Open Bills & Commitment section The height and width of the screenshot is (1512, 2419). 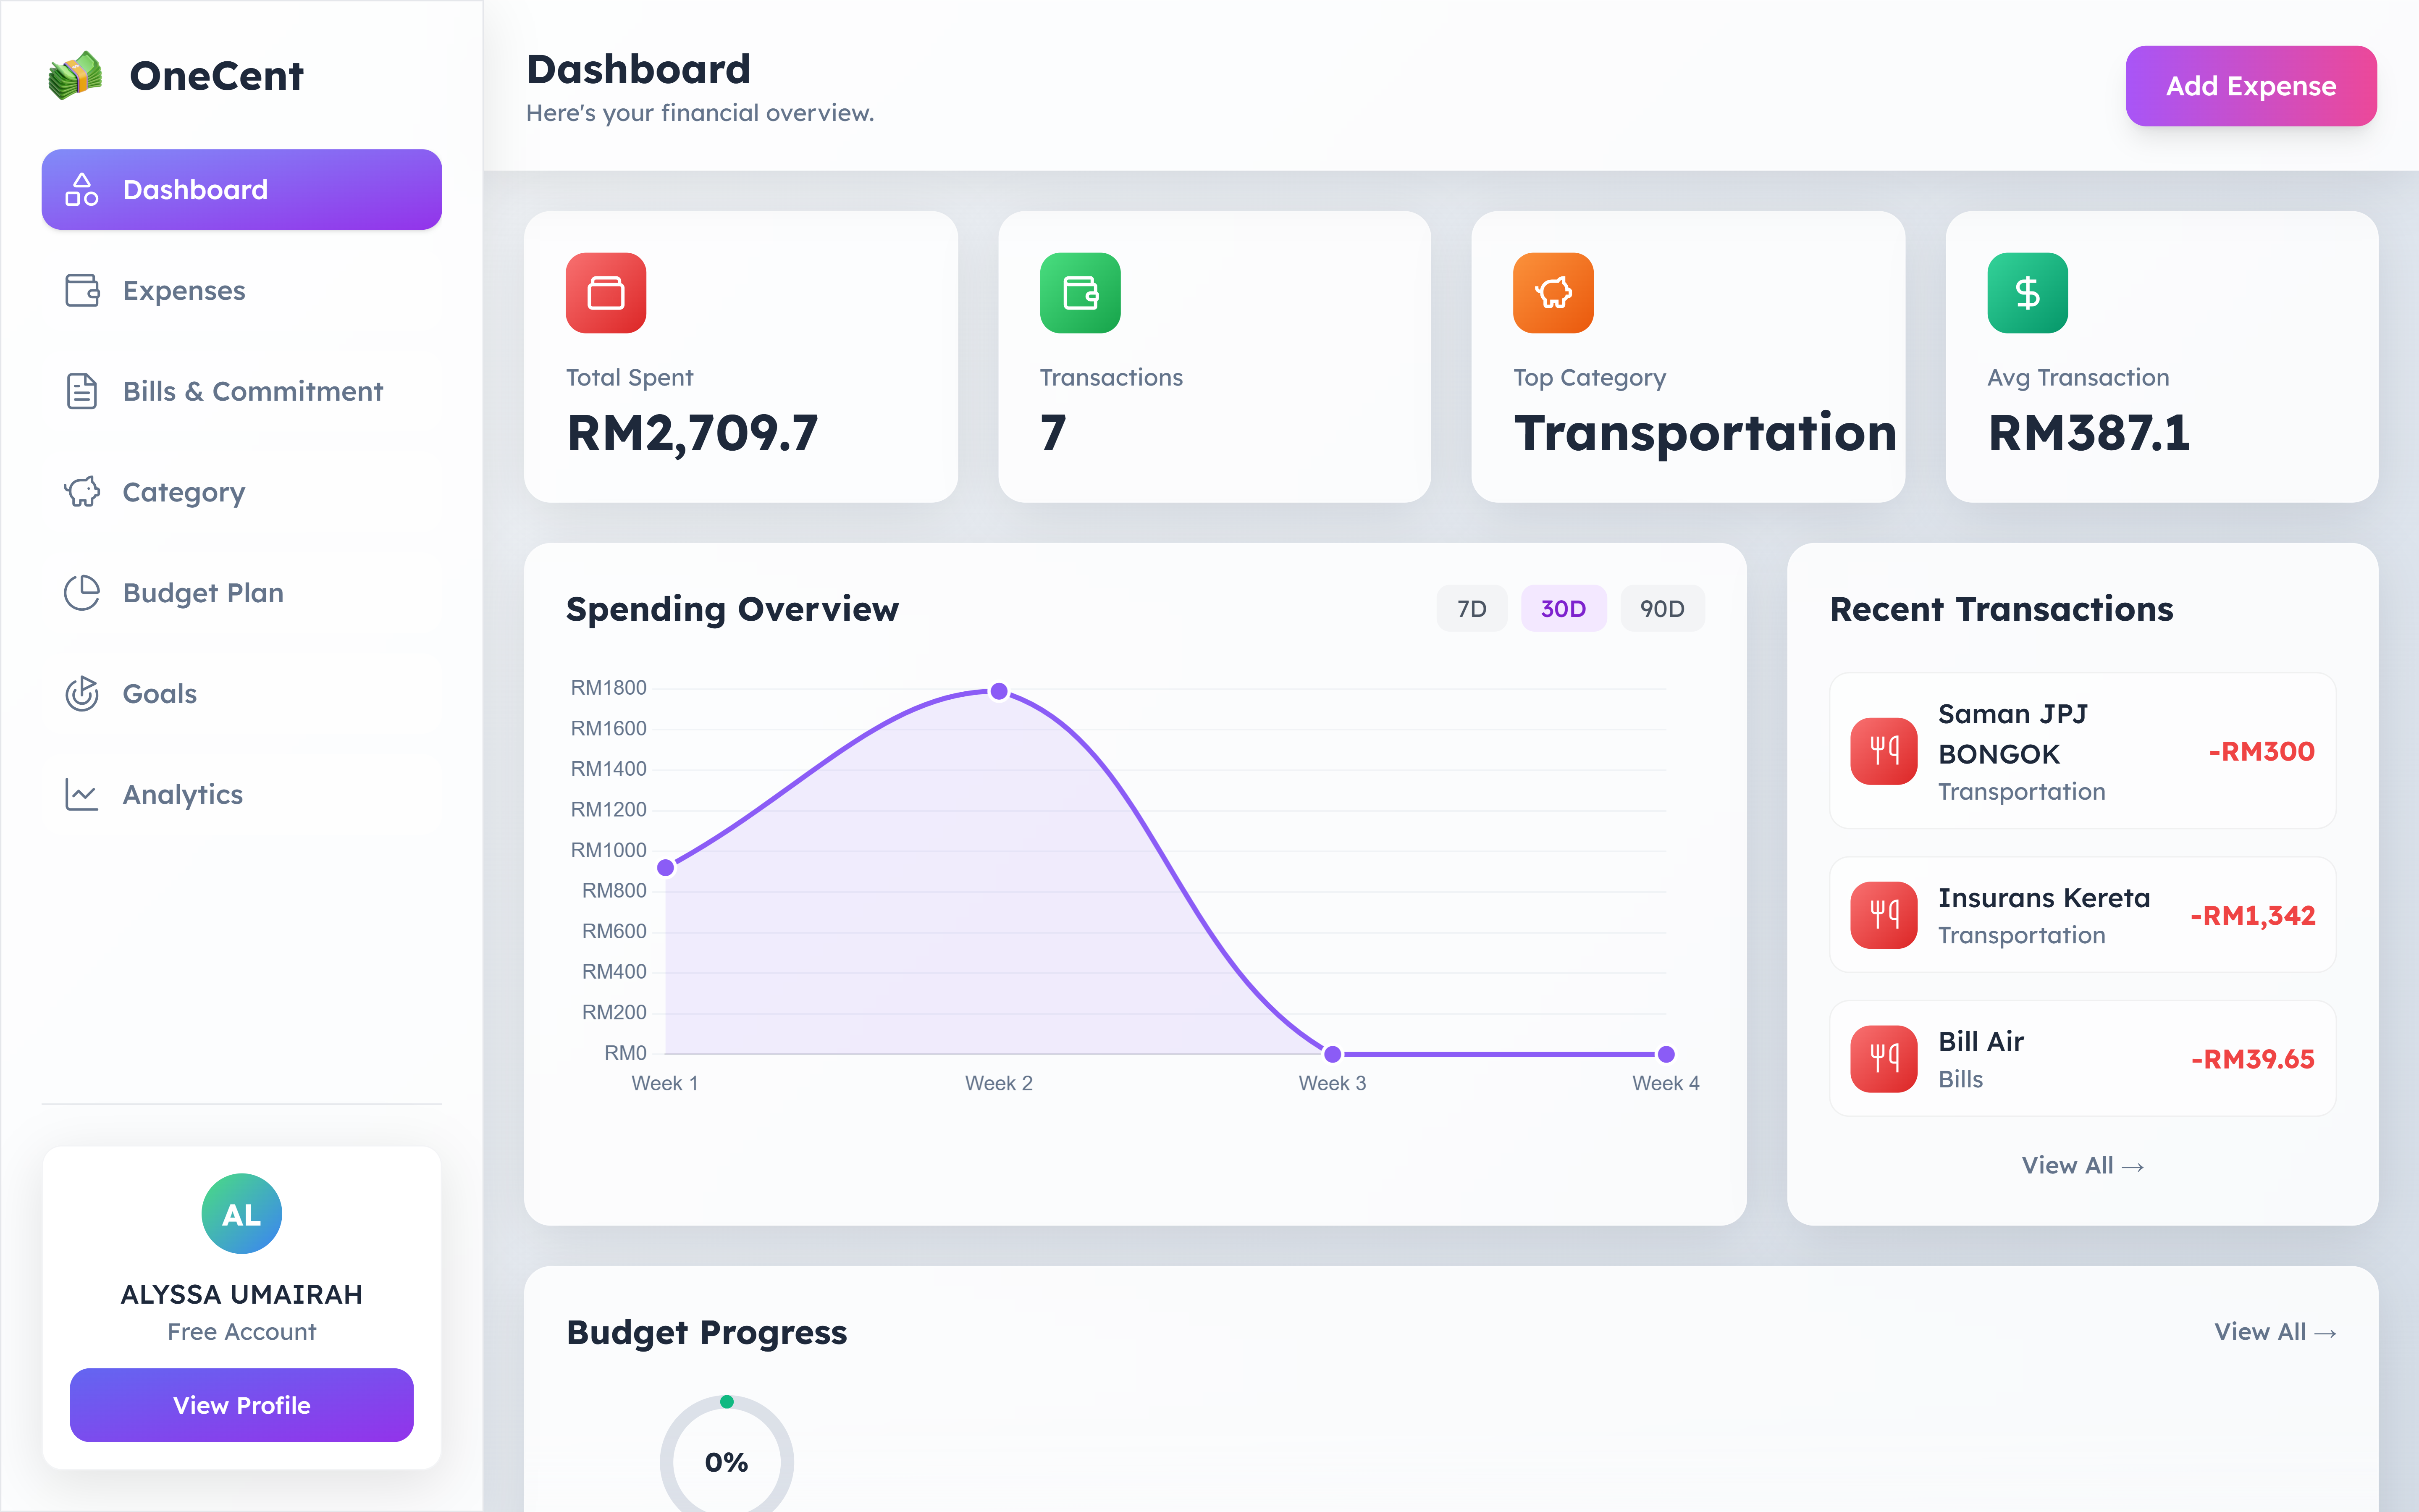[x=242, y=391]
